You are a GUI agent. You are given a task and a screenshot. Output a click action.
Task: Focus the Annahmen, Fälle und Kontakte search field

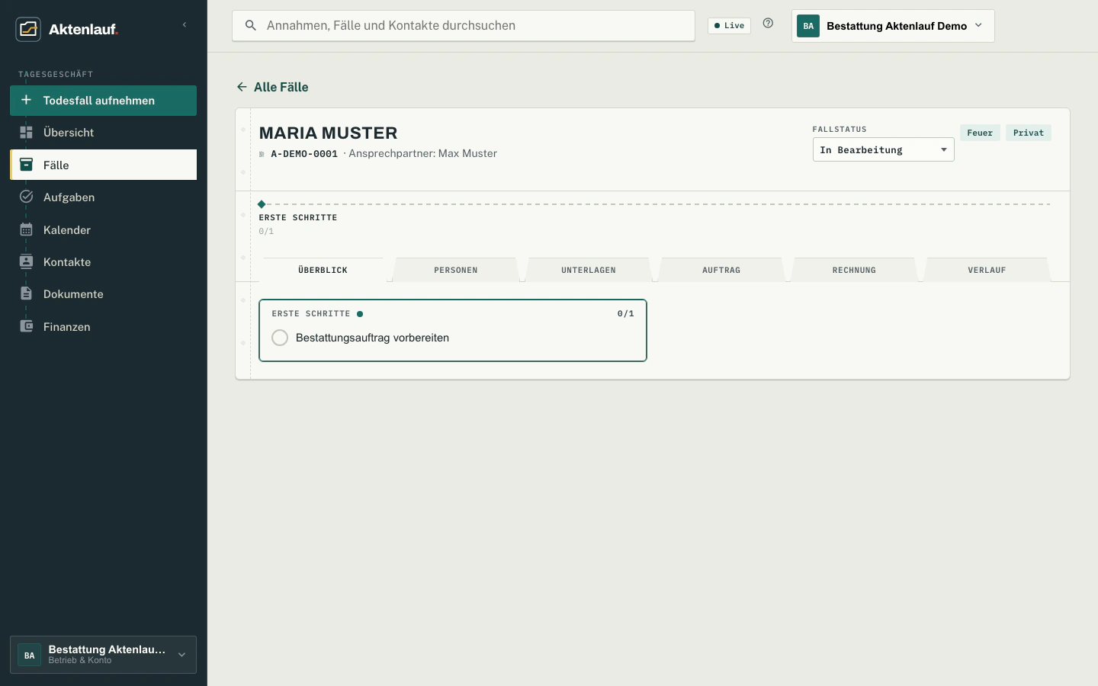(x=464, y=26)
